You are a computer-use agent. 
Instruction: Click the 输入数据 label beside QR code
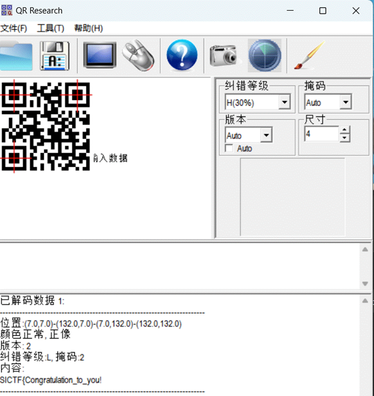110,158
